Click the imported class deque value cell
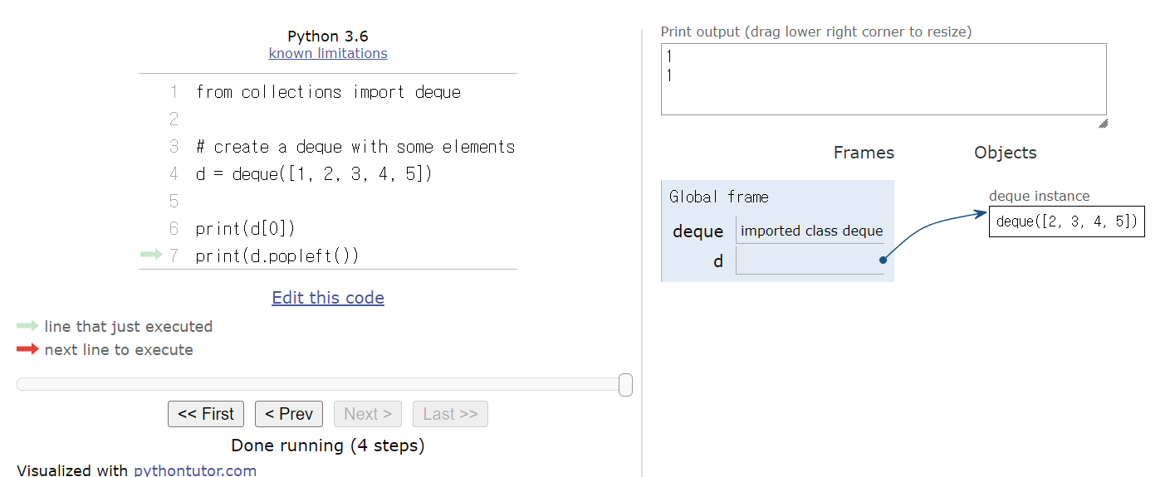Screen dimensions: 1170x477 [811, 231]
